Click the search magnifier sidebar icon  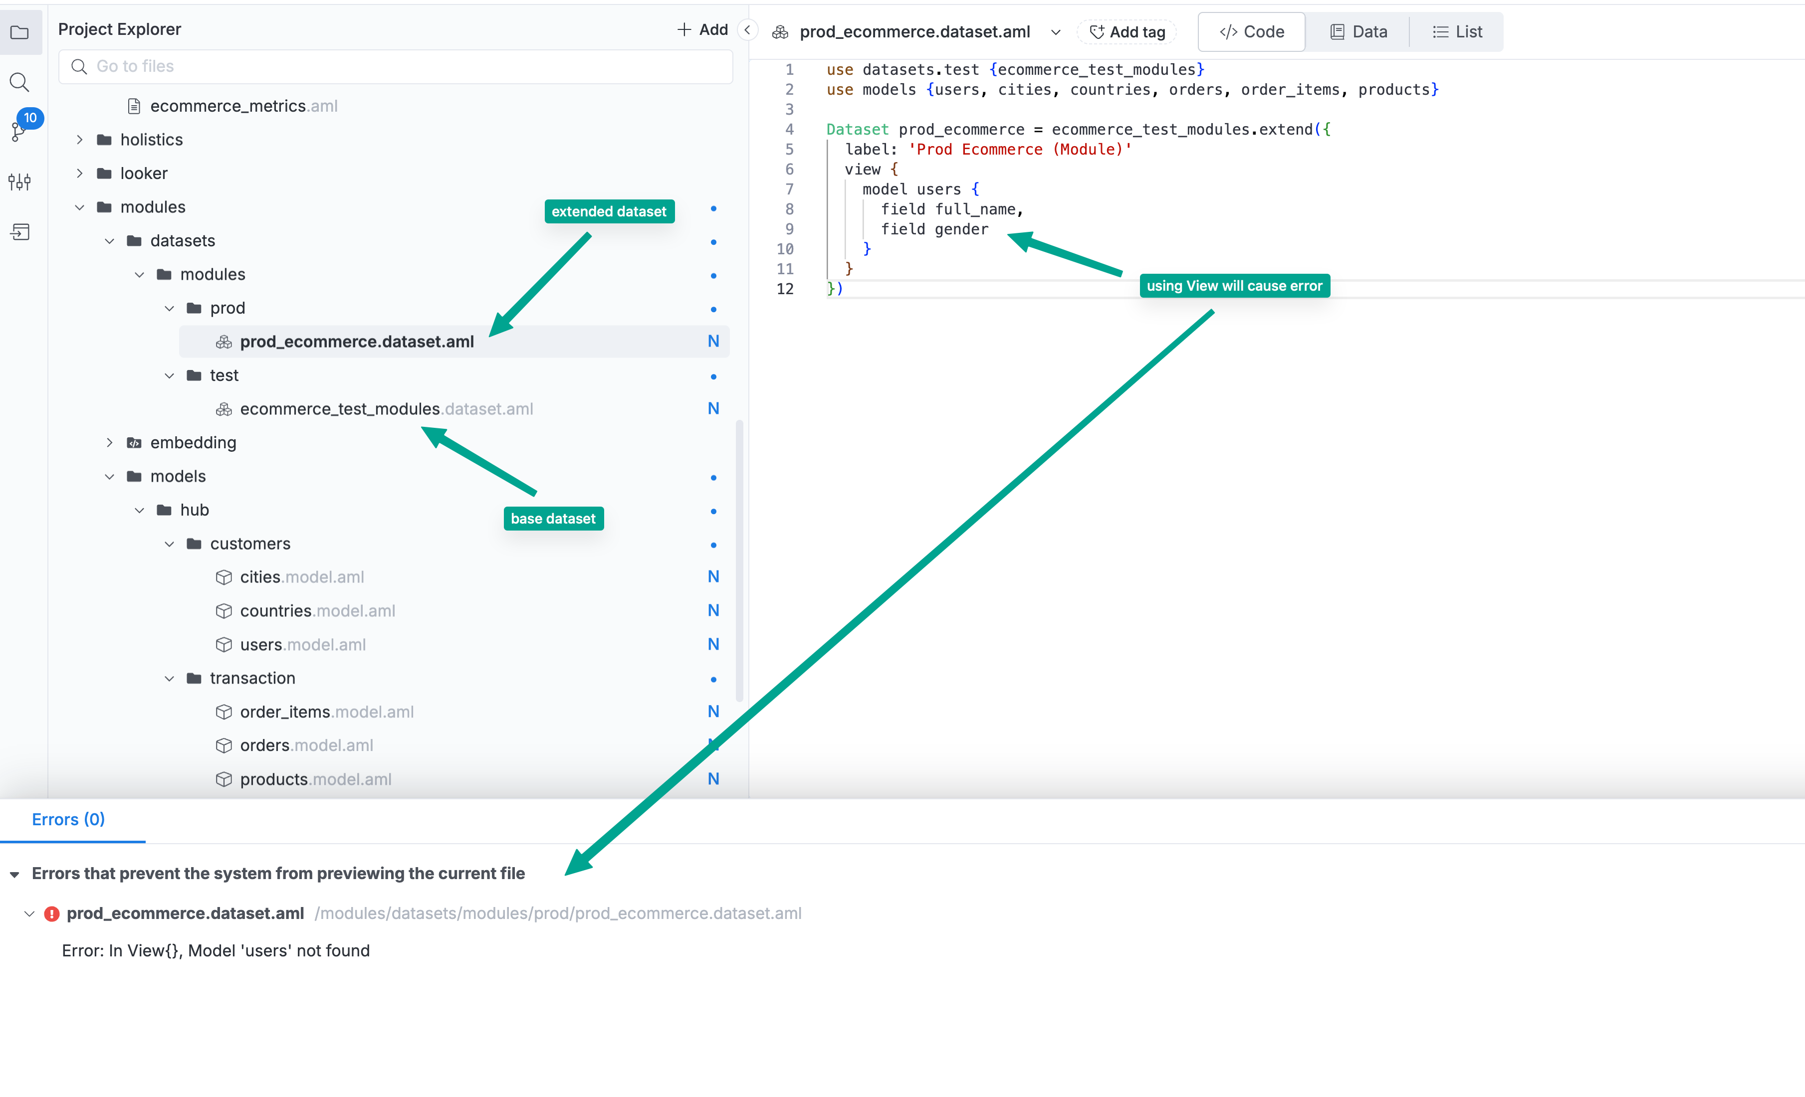click(20, 82)
